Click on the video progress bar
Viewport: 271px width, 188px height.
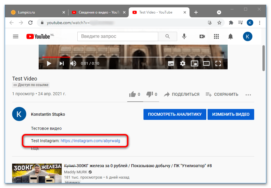point(133,57)
